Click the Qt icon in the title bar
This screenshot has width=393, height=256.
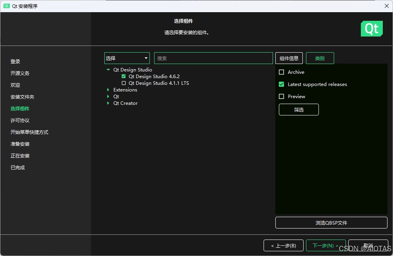(x=7, y=6)
